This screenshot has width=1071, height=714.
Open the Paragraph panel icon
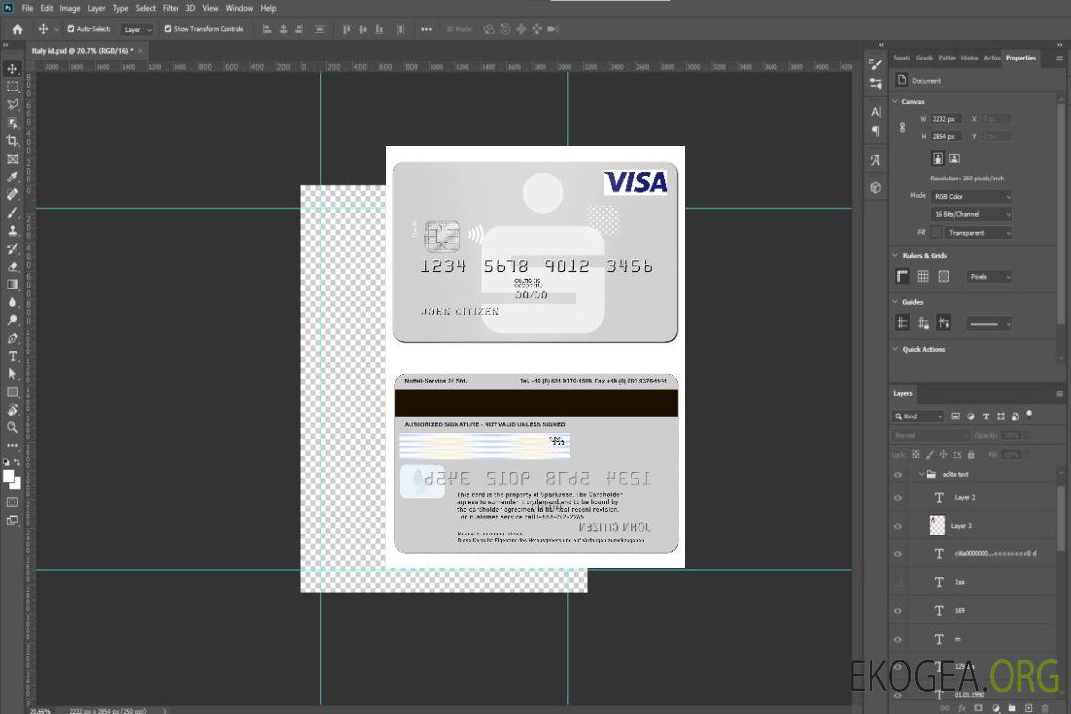click(875, 131)
